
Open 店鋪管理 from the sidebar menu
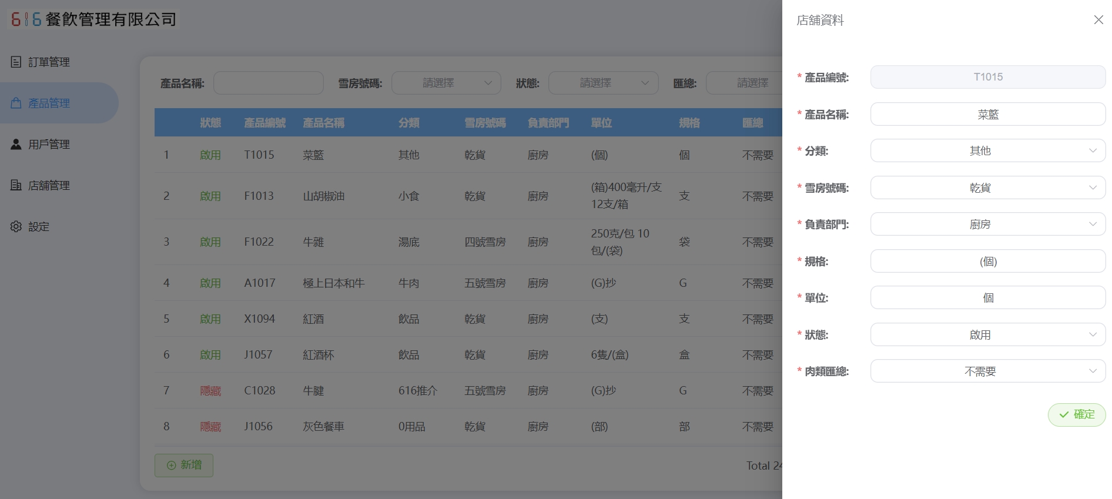(x=49, y=185)
